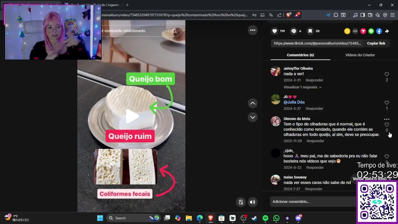Open Brave VPN shield icon
The image size is (398, 224).
tap(385, 15)
